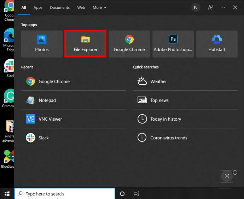Viewport: 244px width, 199px height.
Task: Click the screenshot search camera icon
Action: pyautogui.click(x=227, y=176)
